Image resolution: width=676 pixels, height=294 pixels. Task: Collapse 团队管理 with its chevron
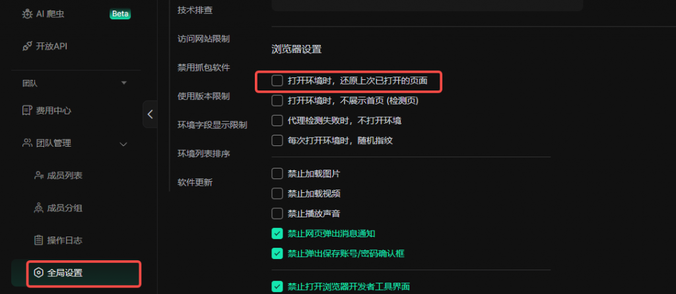tap(123, 144)
